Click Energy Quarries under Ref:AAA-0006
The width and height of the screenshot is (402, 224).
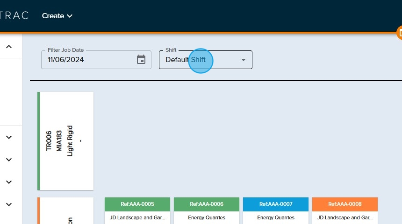(x=207, y=217)
